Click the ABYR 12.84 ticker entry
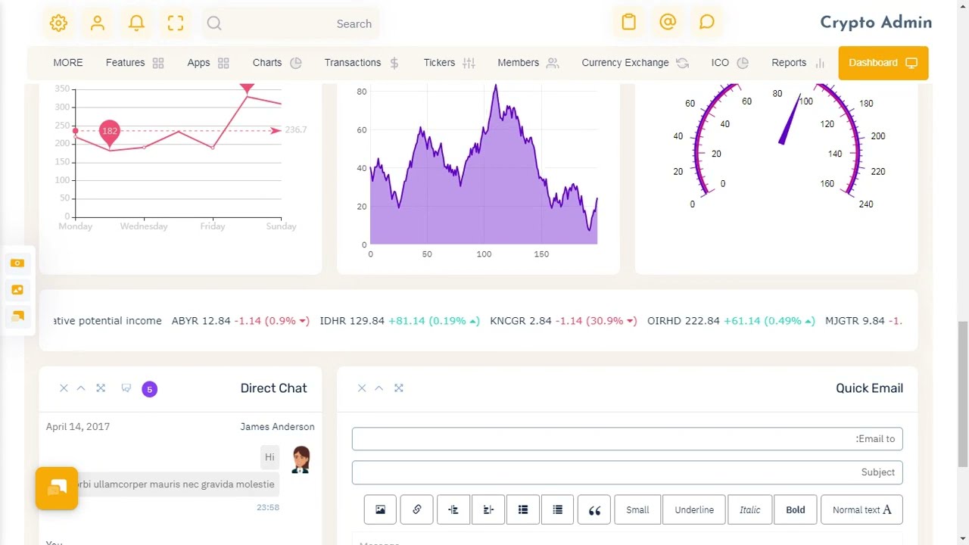This screenshot has height=545, width=969. click(240, 321)
